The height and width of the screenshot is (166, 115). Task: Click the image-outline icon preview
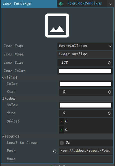(x=57, y=25)
